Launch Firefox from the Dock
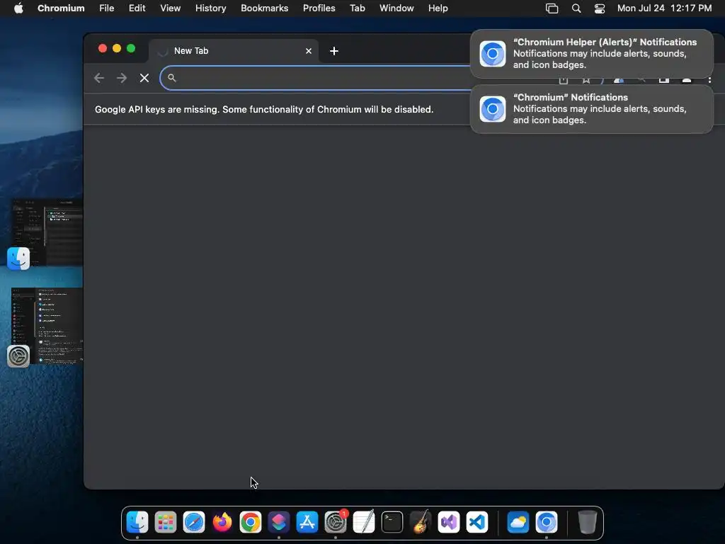This screenshot has height=544, width=725. click(x=222, y=522)
